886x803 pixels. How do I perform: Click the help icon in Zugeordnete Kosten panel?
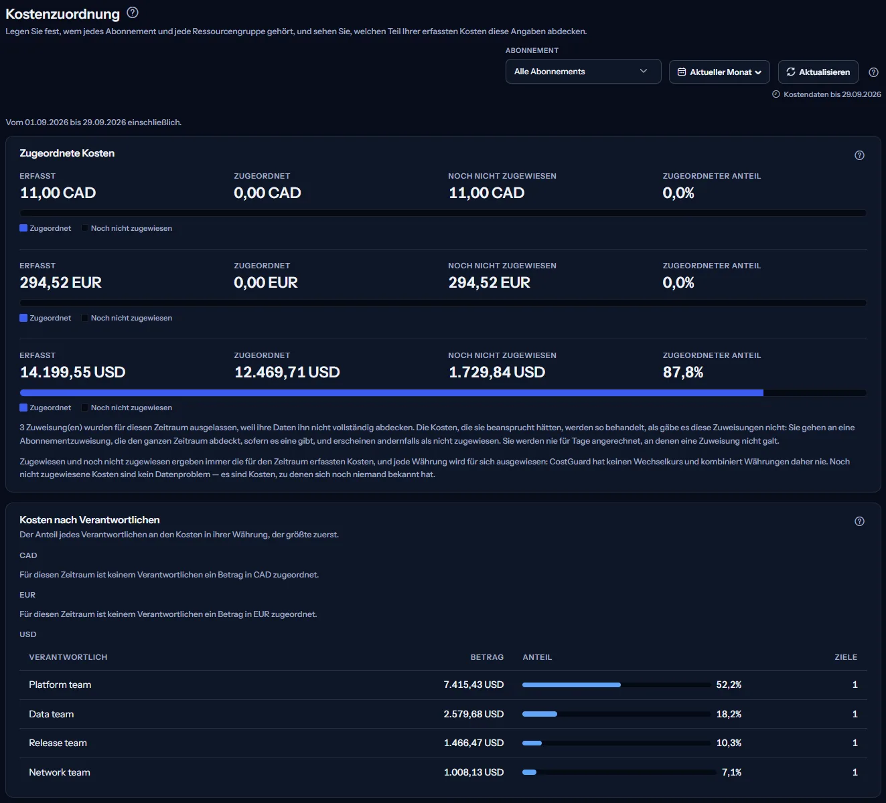pyautogui.click(x=859, y=155)
